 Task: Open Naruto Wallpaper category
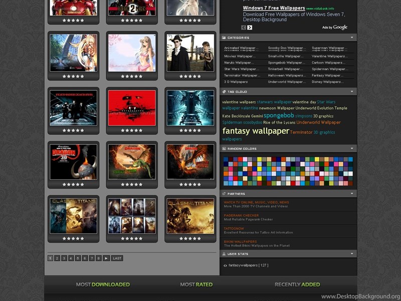(x=239, y=63)
